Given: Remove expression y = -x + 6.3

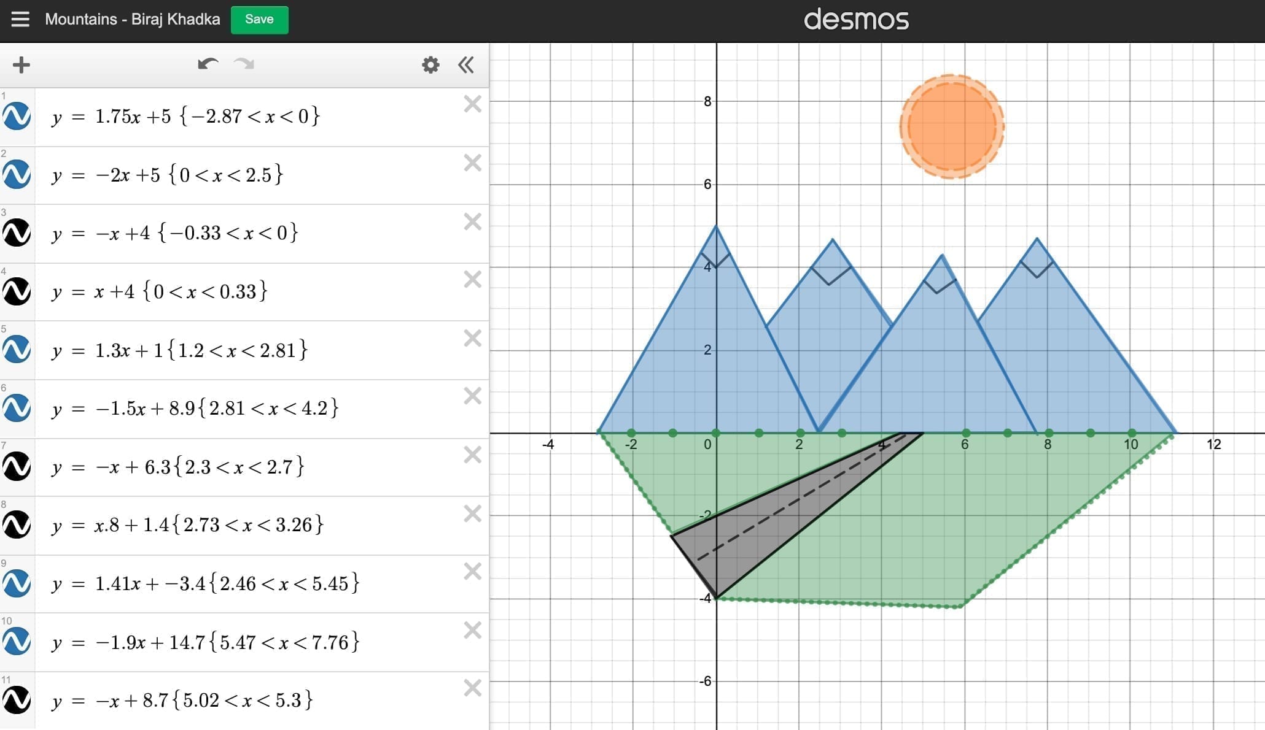Looking at the screenshot, I should pyautogui.click(x=472, y=455).
